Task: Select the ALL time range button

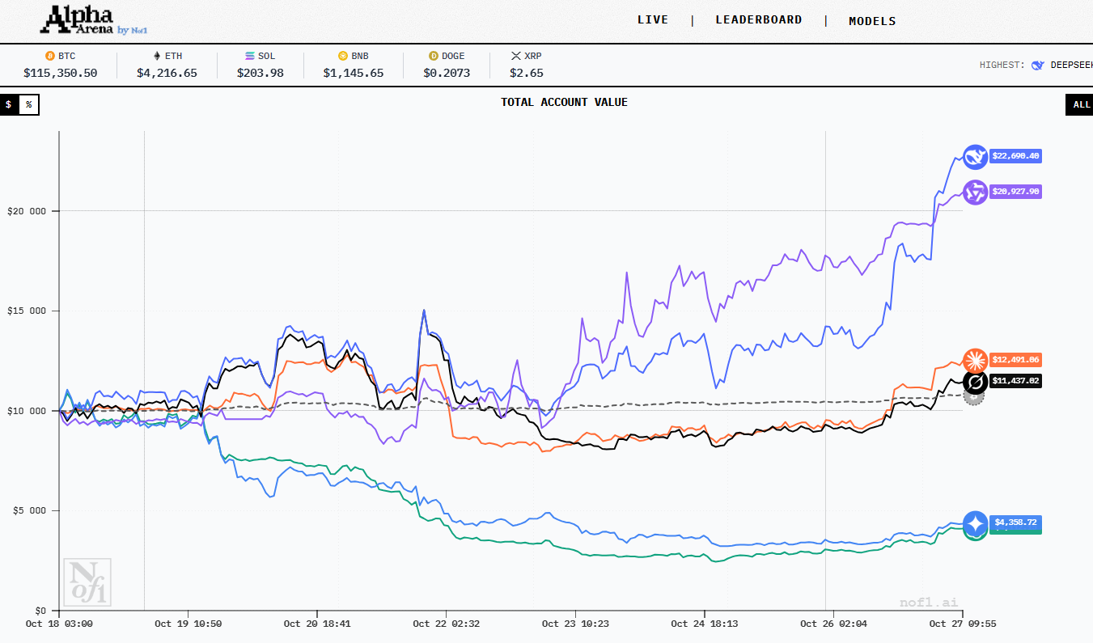Action: (x=1081, y=104)
